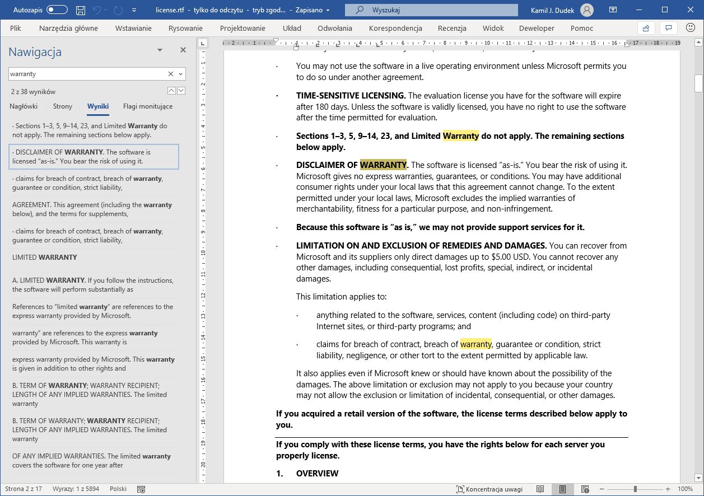Click the document vertical scrollbar thumb
This screenshot has width=704, height=496.
coord(698,83)
